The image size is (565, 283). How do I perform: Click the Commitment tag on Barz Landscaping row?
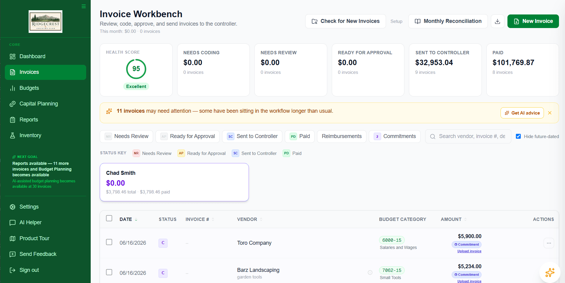[466, 275]
